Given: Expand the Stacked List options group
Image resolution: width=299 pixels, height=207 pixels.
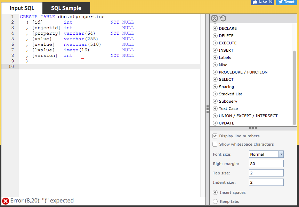Looking at the screenshot, I should 215,94.
